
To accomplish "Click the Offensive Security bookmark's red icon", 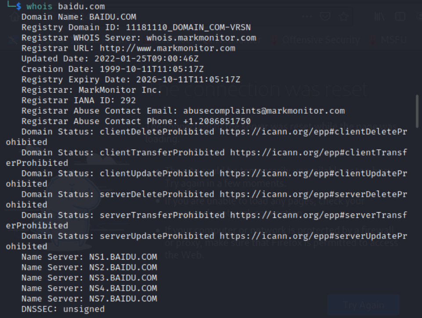I will pyautogui.click(x=275, y=40).
